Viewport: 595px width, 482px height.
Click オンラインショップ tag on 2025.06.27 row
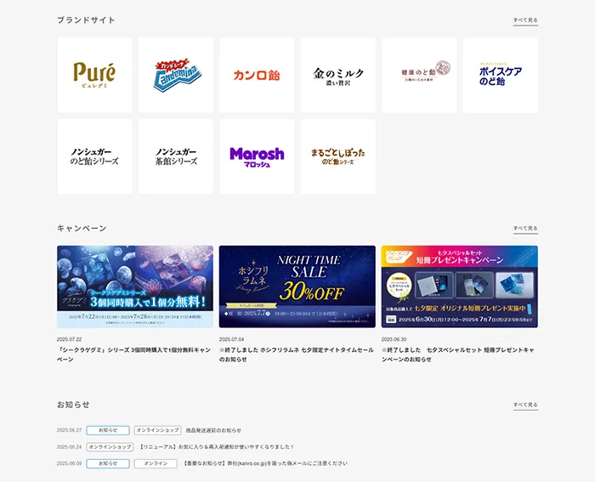tap(157, 430)
